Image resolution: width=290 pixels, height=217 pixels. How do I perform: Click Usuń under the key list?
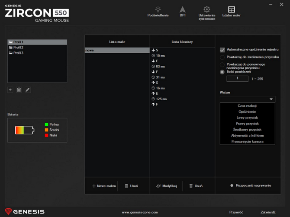(x=196, y=186)
